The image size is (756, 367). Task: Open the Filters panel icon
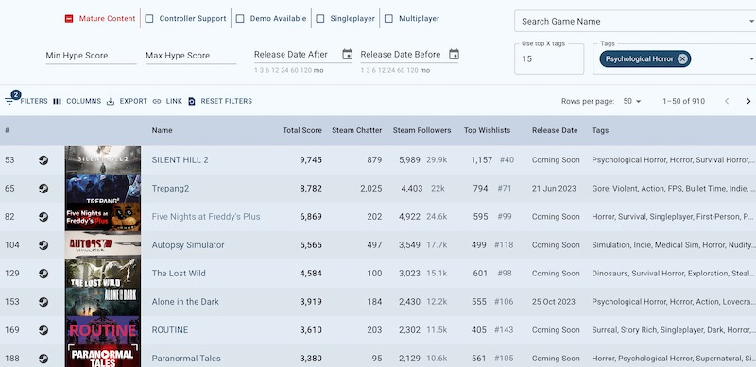pos(9,101)
